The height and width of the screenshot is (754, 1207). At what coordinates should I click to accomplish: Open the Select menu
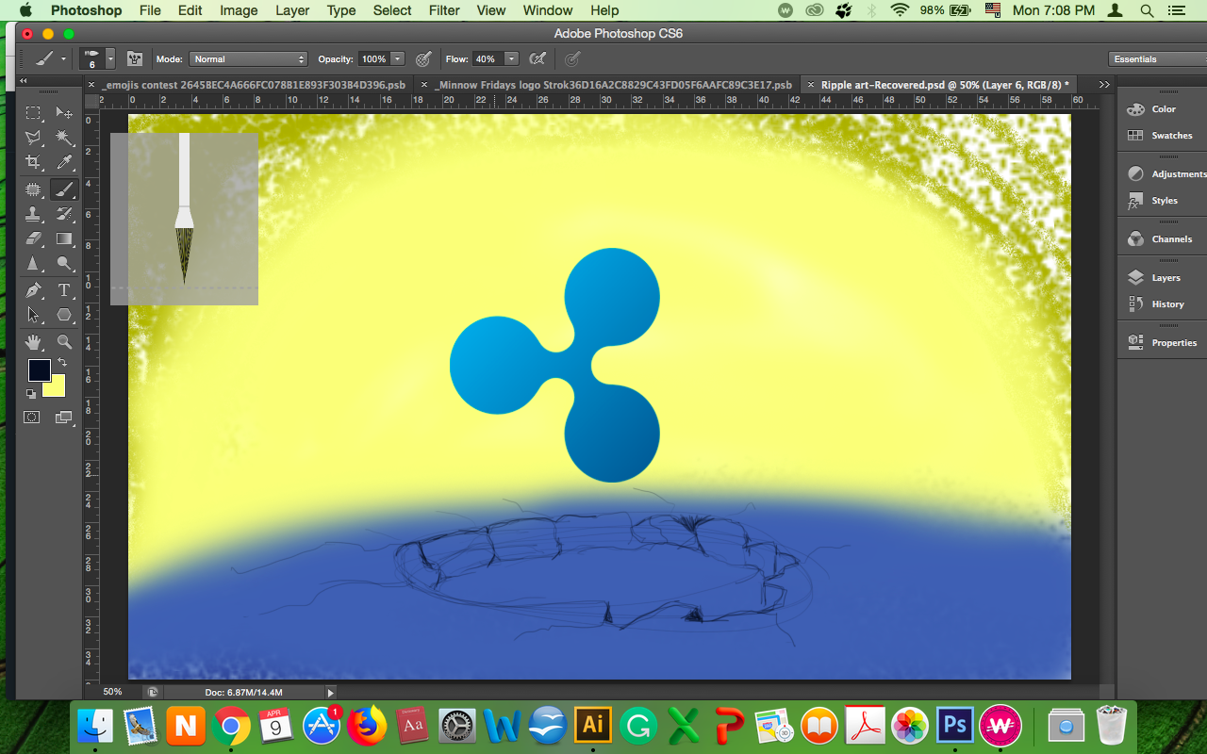392,10
